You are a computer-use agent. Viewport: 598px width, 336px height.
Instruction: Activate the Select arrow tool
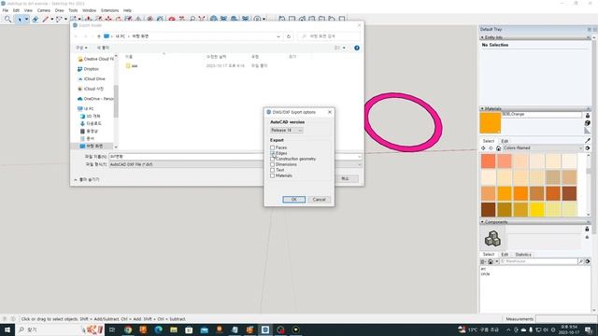pos(20,19)
